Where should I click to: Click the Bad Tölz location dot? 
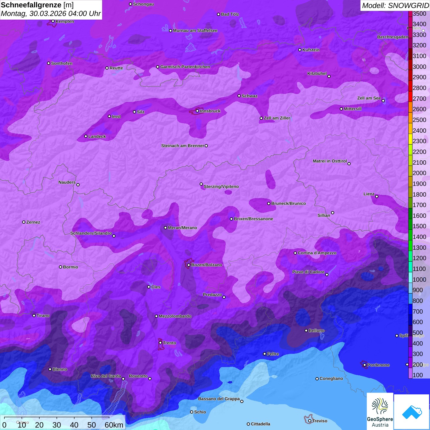218,14
